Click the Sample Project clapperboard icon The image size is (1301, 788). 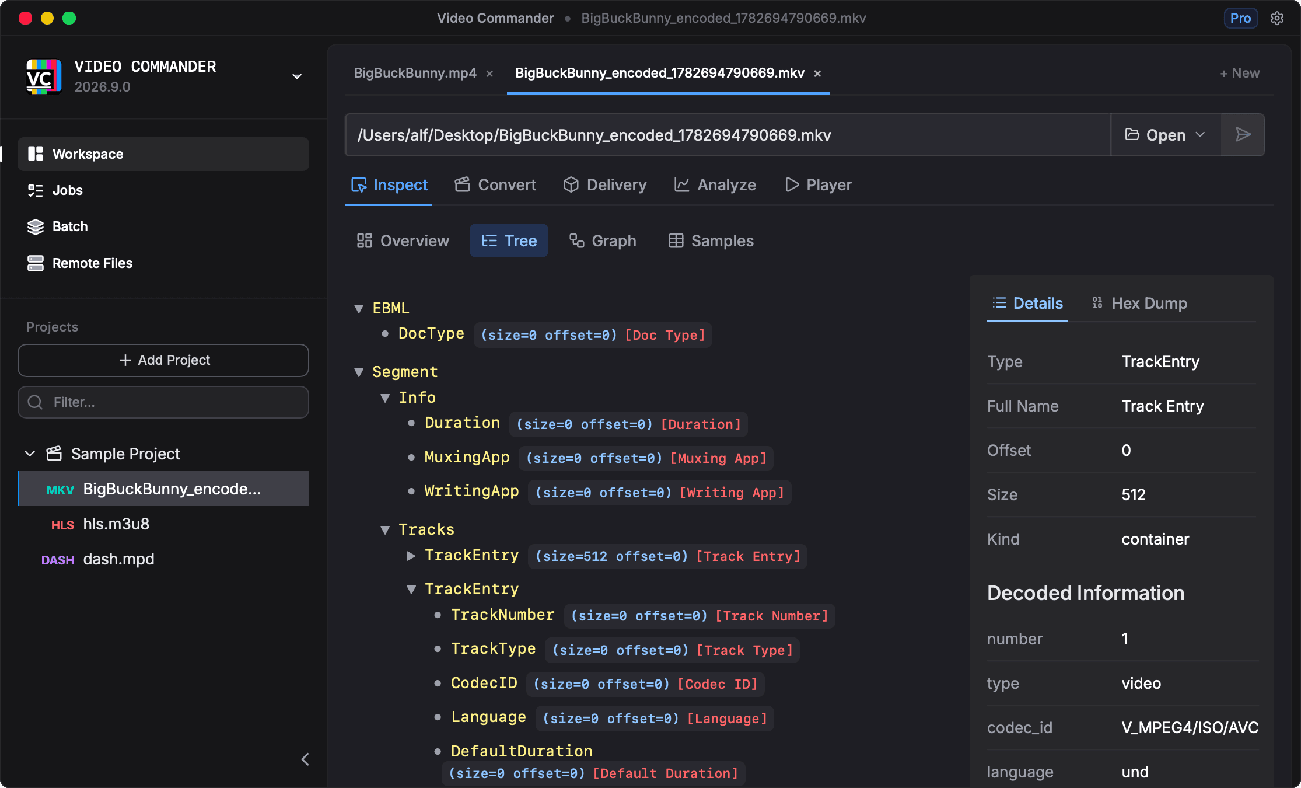[x=54, y=454]
